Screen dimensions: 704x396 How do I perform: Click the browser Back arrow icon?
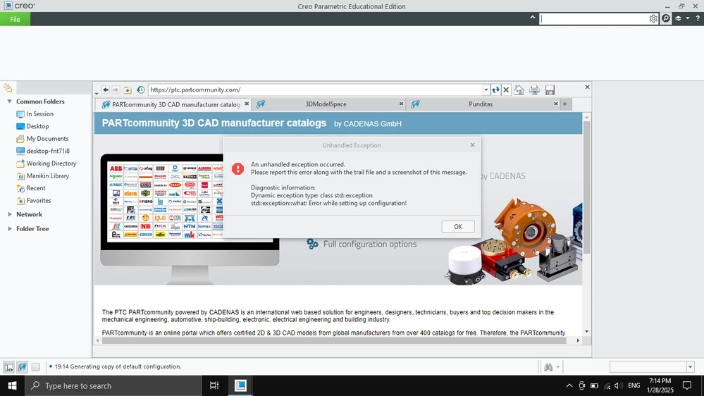pos(106,89)
